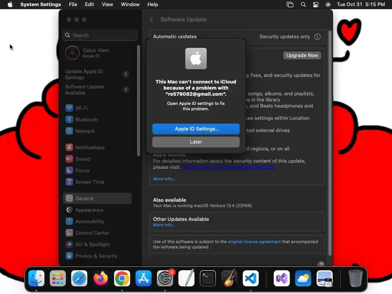The image size is (392, 294).
Task: Open the Help menu
Action: (152, 5)
